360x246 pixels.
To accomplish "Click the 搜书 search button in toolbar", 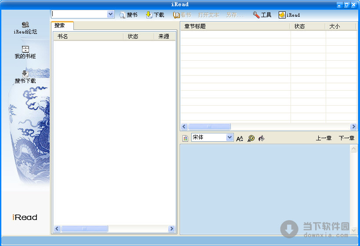I will [128, 15].
